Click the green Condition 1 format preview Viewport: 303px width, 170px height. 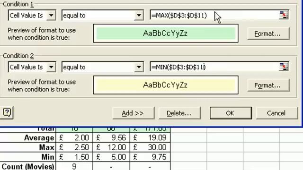166,34
